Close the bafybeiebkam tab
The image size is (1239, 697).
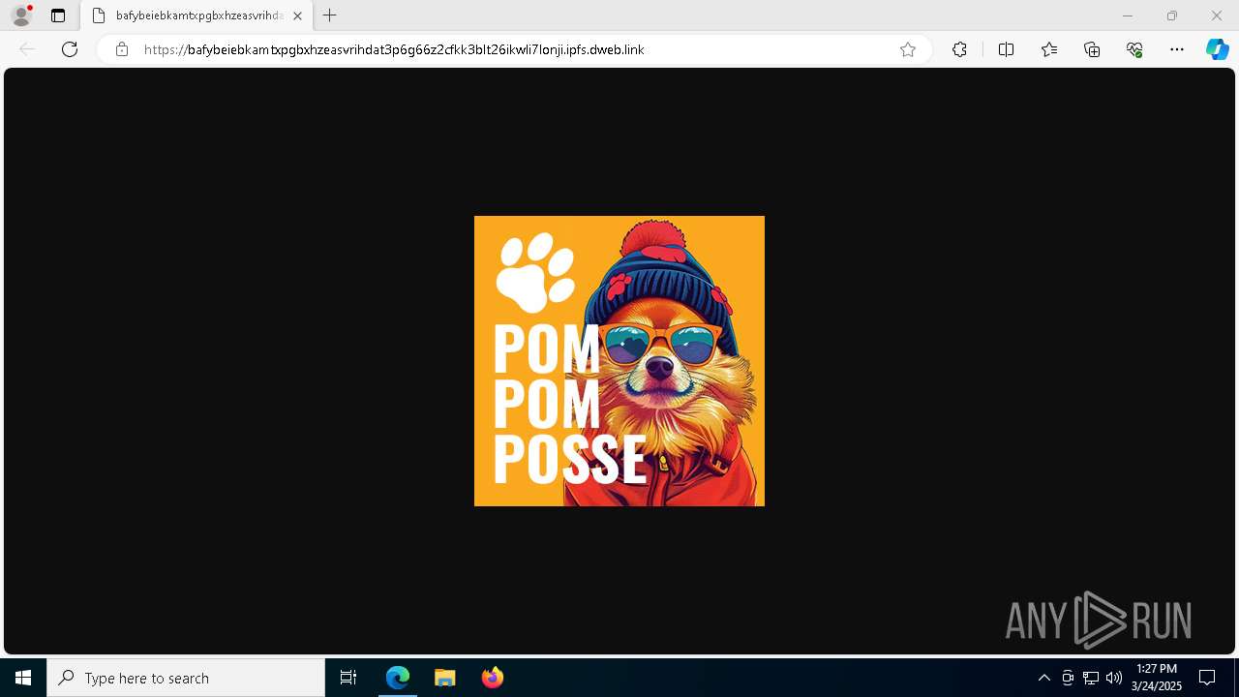[297, 15]
